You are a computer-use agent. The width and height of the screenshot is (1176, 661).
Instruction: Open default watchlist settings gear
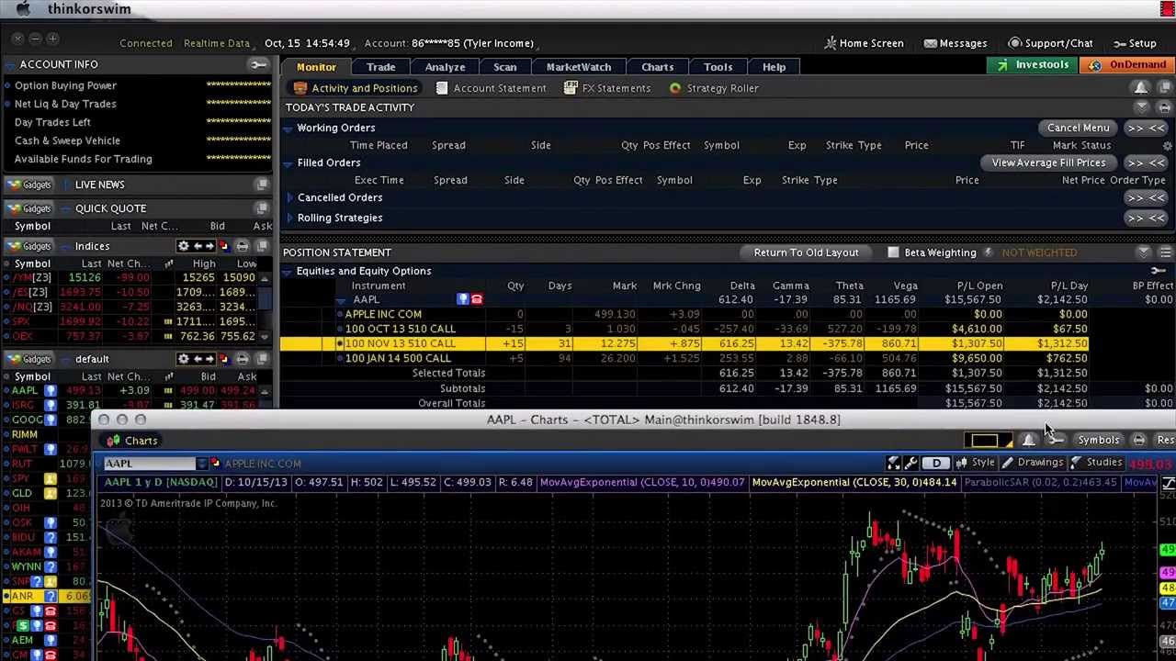pos(184,359)
